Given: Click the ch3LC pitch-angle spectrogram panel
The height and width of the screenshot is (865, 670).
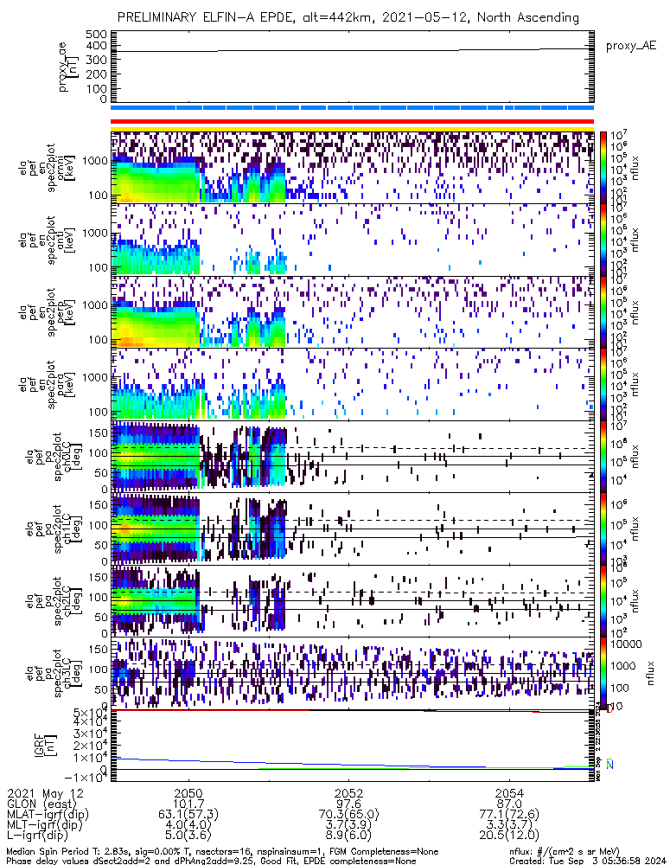Looking at the screenshot, I should click(x=353, y=674).
